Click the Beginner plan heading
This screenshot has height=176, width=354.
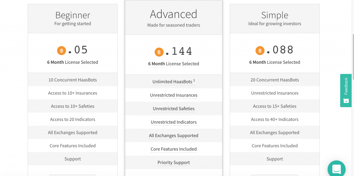click(73, 15)
